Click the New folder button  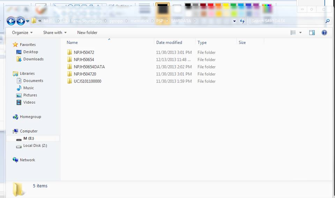pyautogui.click(x=87, y=32)
